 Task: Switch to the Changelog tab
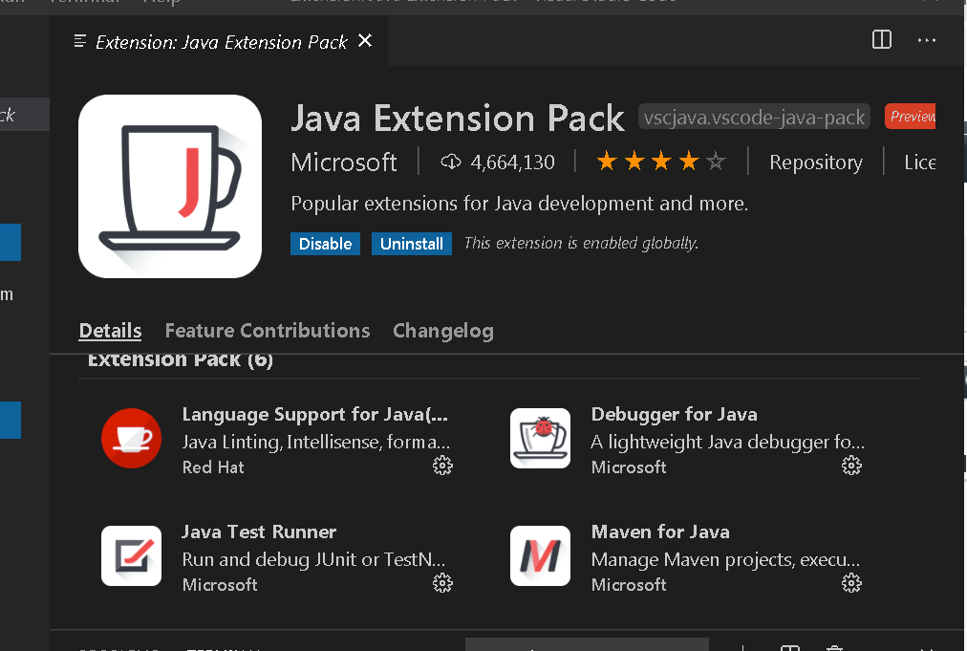point(443,331)
